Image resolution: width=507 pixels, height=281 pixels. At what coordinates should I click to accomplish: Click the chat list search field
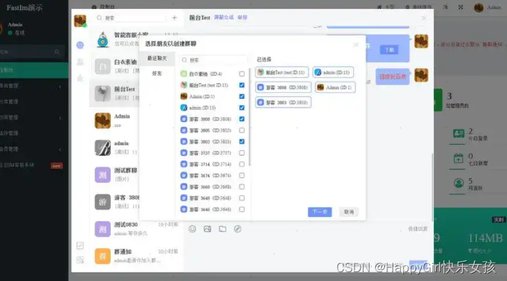coord(131,18)
